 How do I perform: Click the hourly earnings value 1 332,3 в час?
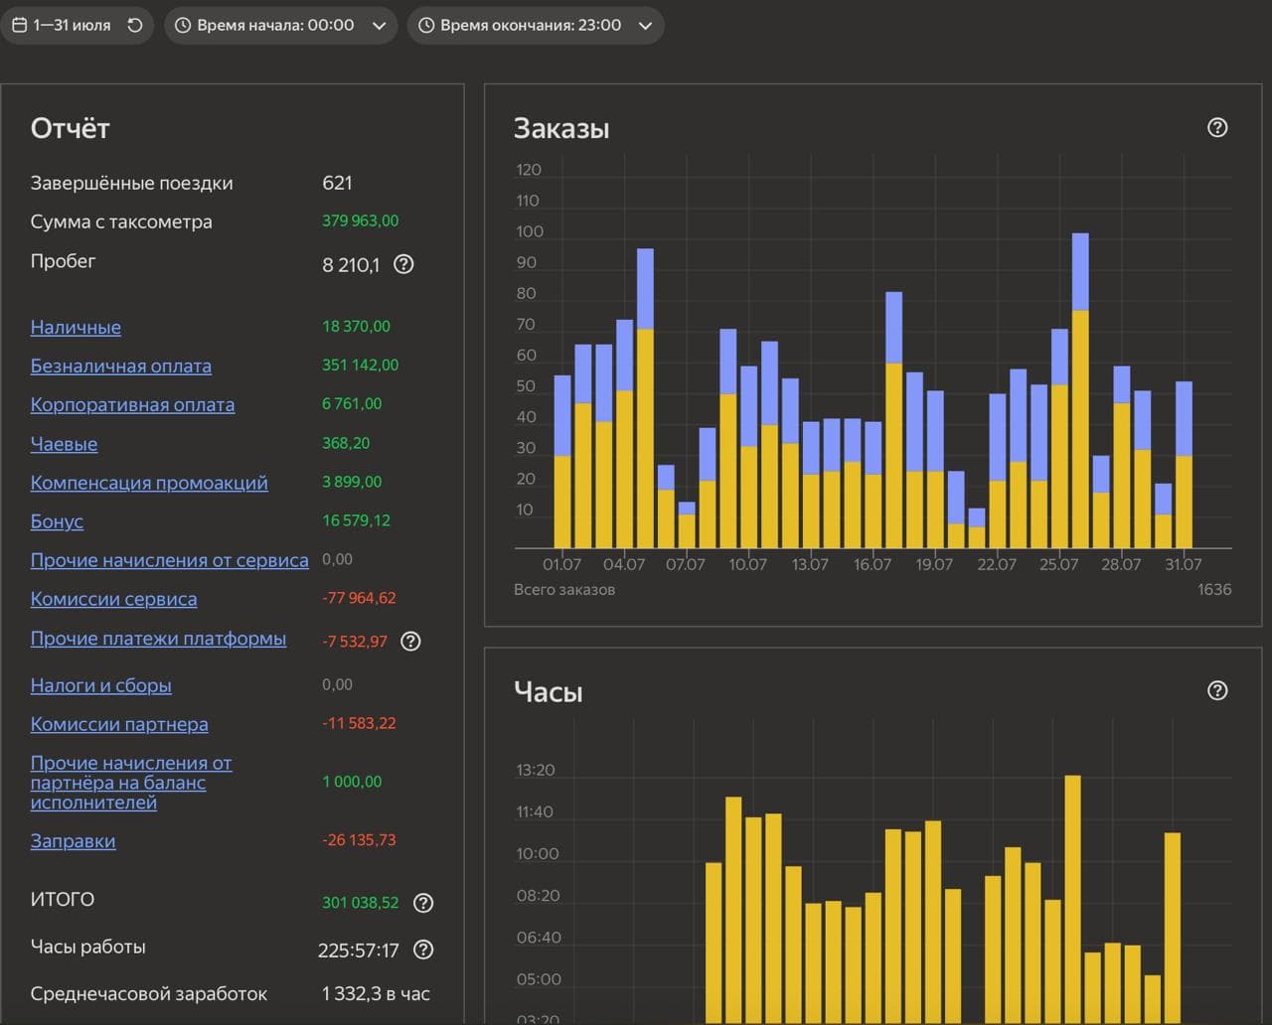376,993
